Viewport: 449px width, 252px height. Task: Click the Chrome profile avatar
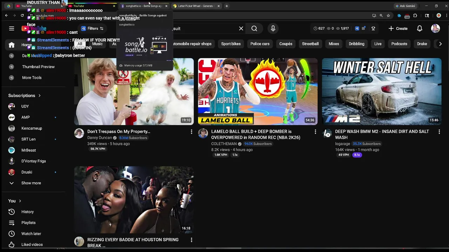click(438, 15)
